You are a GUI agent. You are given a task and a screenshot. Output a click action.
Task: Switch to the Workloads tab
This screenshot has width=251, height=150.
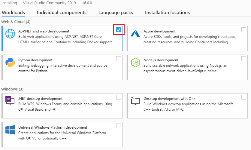(x=13, y=13)
